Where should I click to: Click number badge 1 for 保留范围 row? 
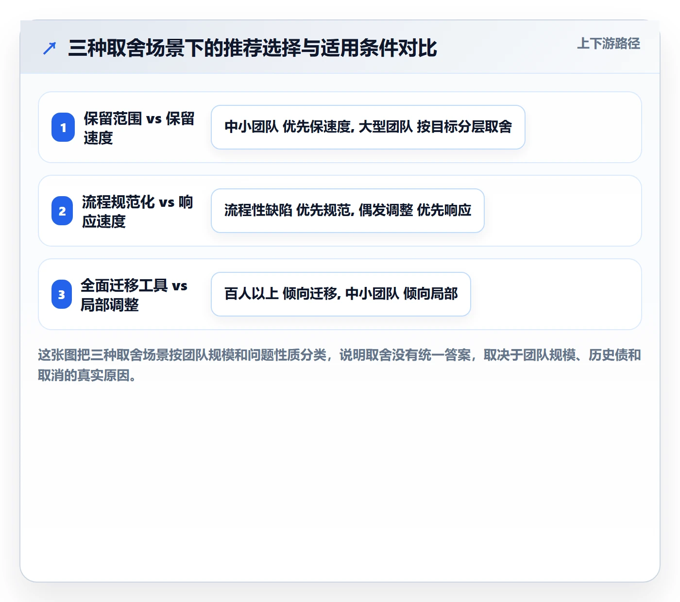[x=63, y=127]
